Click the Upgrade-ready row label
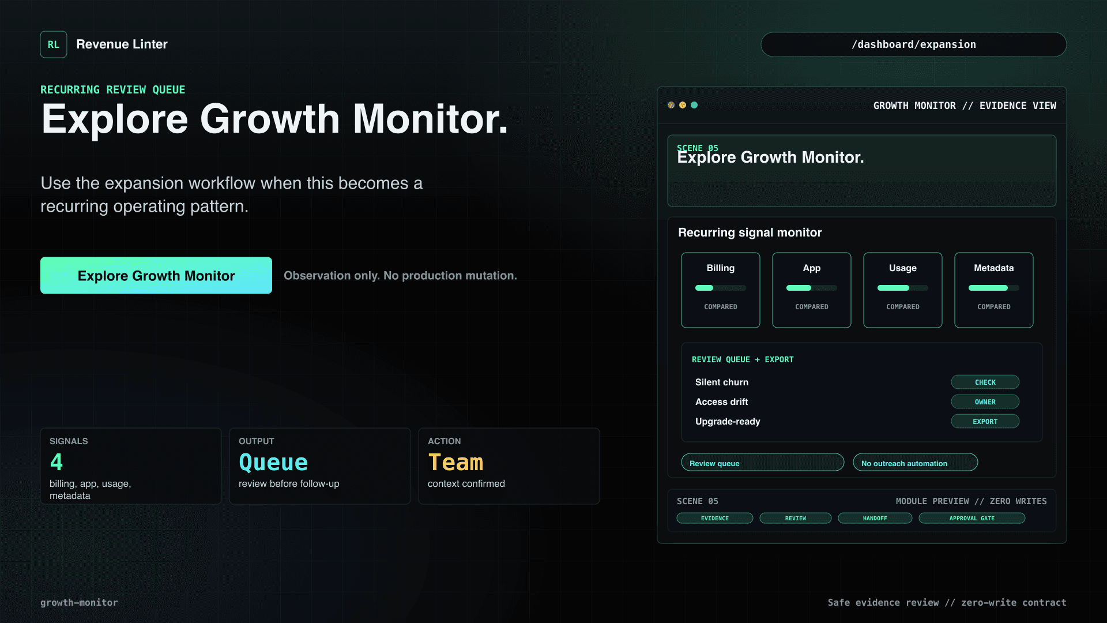The width and height of the screenshot is (1107, 623). pos(728,422)
